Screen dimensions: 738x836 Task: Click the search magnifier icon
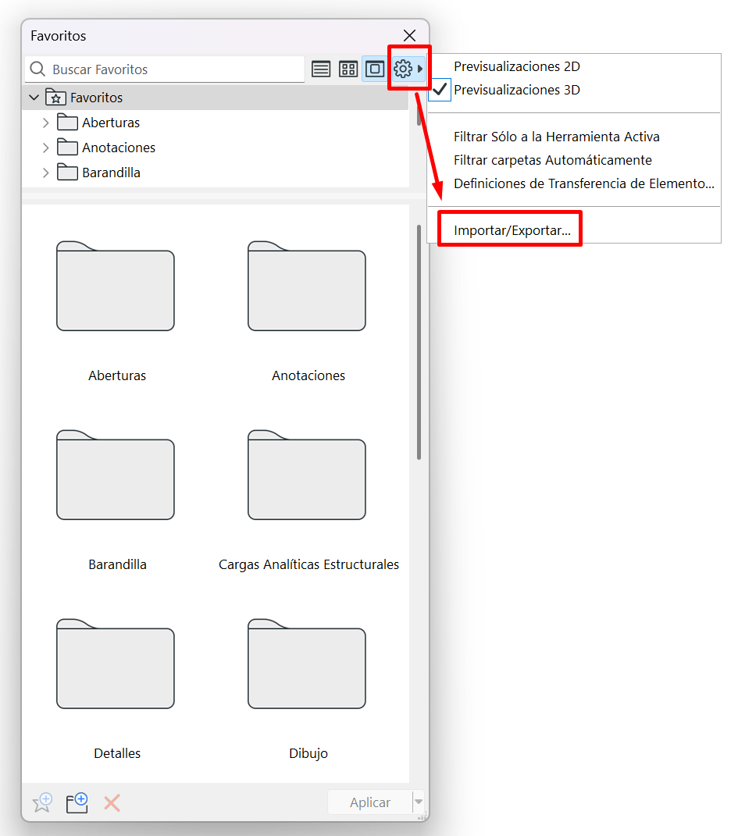(x=37, y=69)
